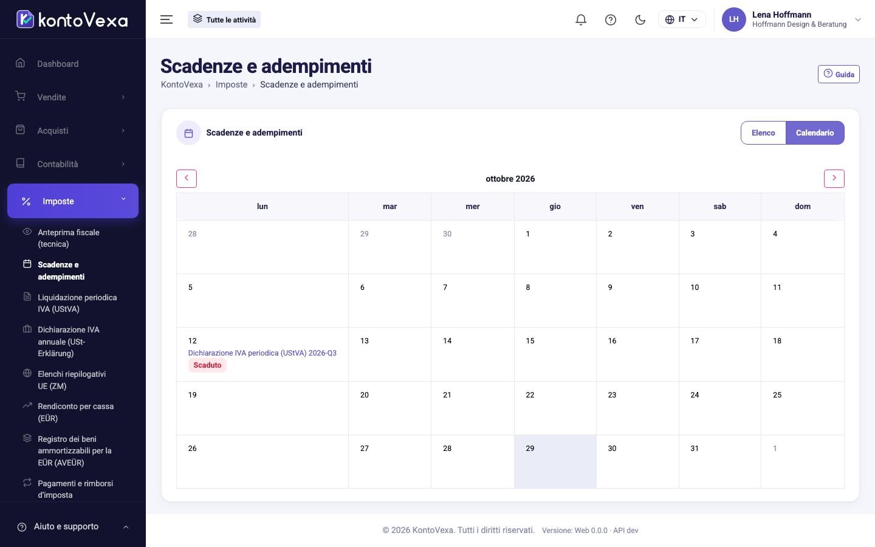Click the calendar icon beside Scadenze e adempimenti sidebar item
875x547 pixels.
click(x=27, y=264)
